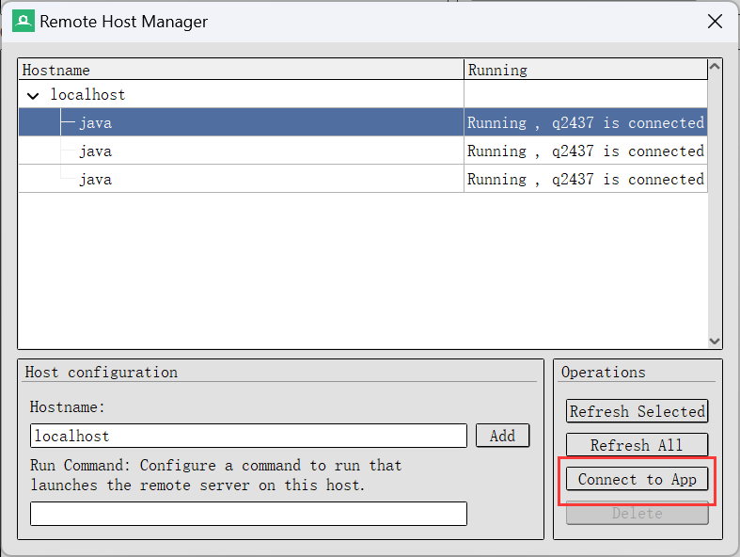
Task: Close the Remote Host Manager window
Action: 716,22
